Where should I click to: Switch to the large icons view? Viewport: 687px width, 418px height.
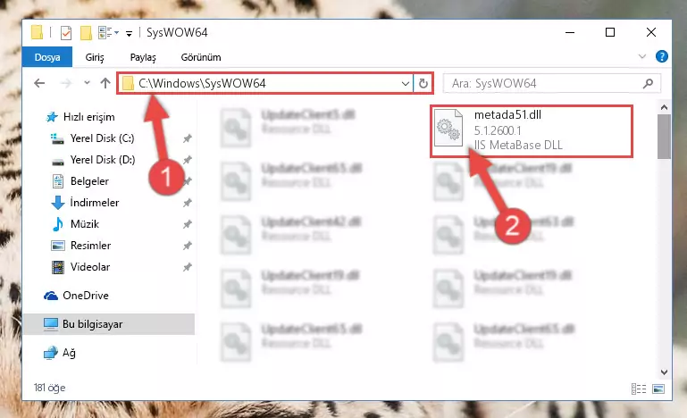(x=658, y=389)
